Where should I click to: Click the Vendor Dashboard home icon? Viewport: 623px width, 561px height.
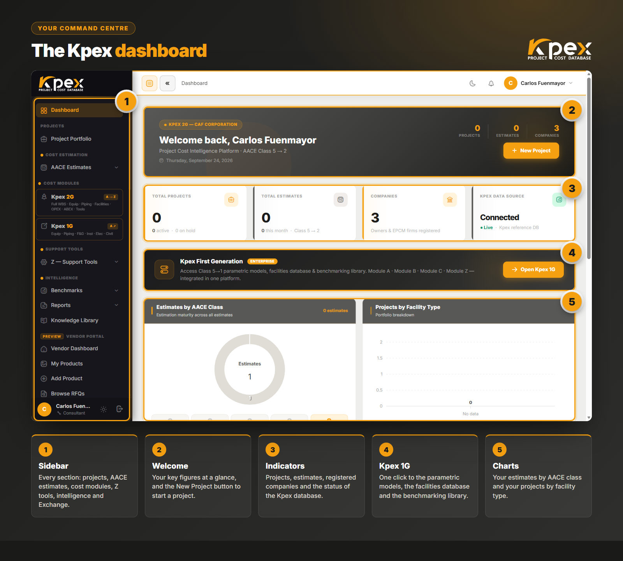[44, 349]
